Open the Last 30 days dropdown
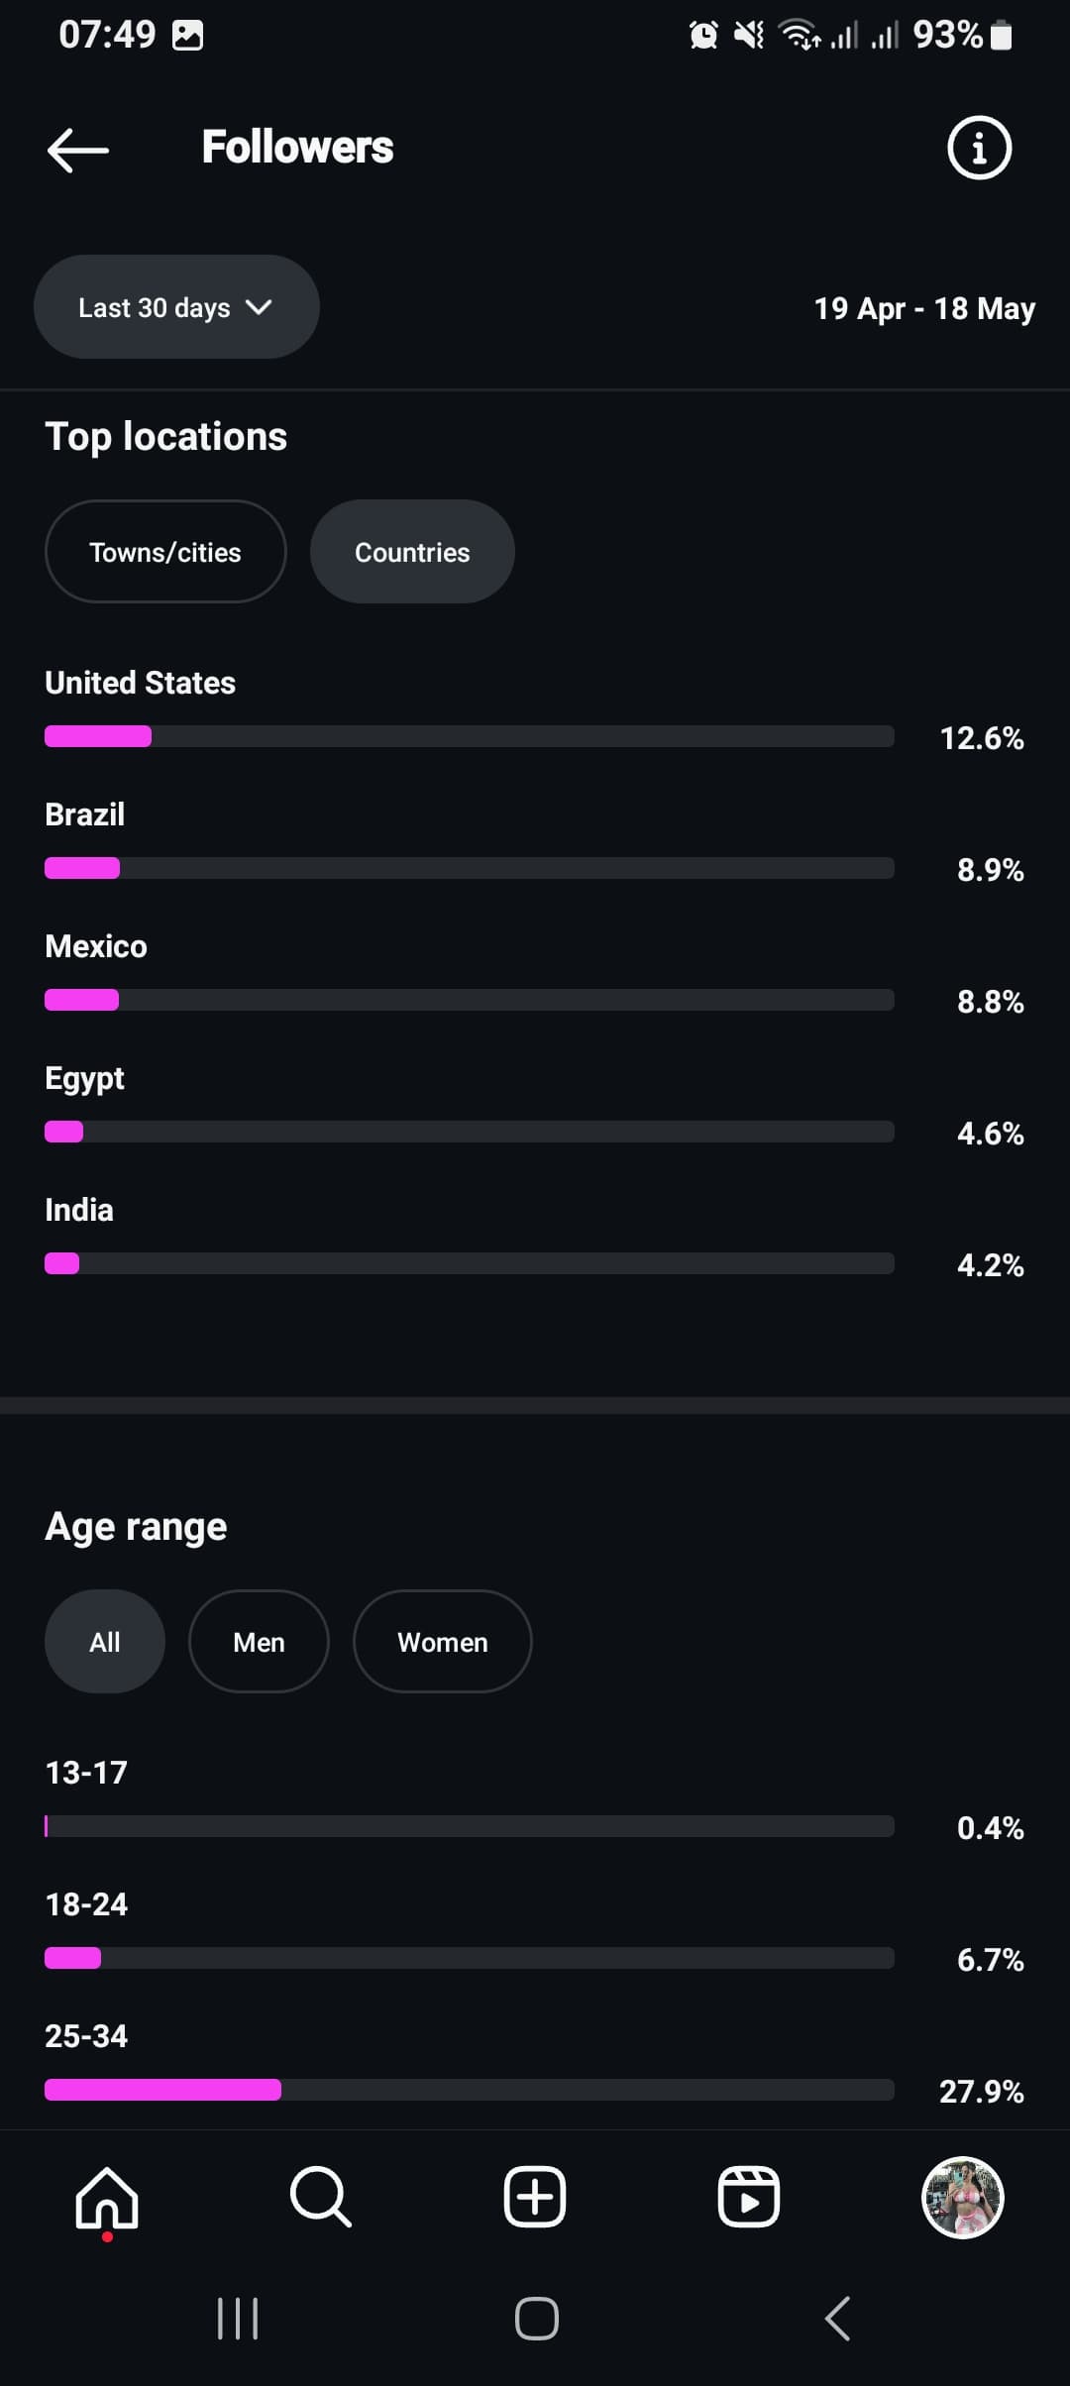The width and height of the screenshot is (1070, 2386). (176, 307)
